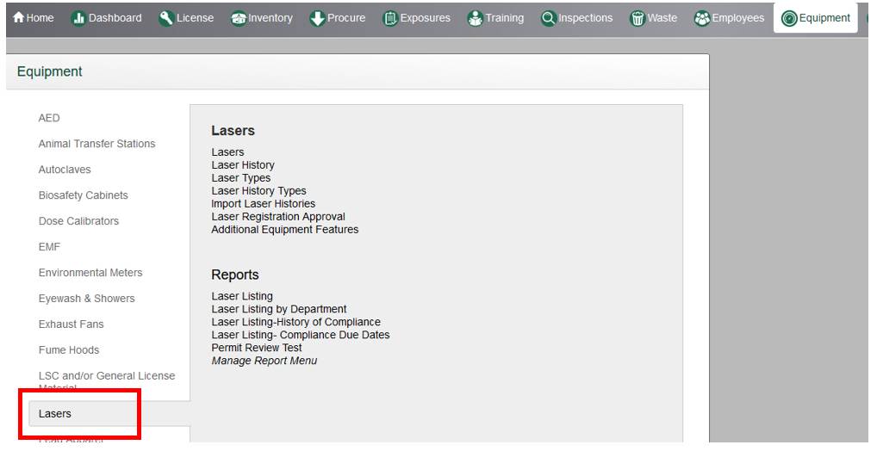The image size is (877, 451).
Task: Choose Eyewash & Showers category
Action: [86, 299]
